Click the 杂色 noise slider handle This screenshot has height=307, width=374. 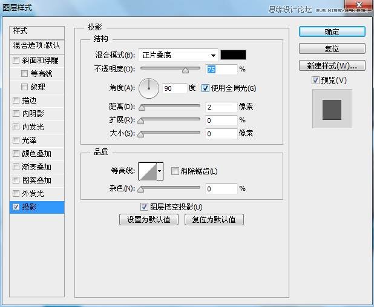click(141, 190)
